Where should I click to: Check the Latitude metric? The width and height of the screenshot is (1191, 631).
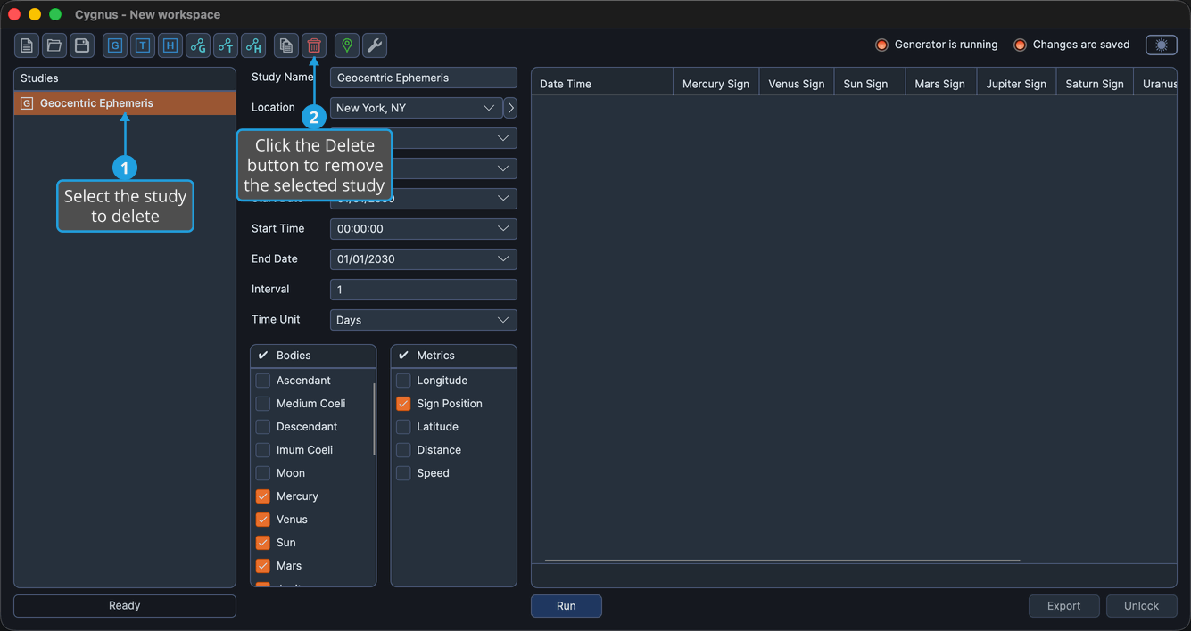click(x=403, y=427)
